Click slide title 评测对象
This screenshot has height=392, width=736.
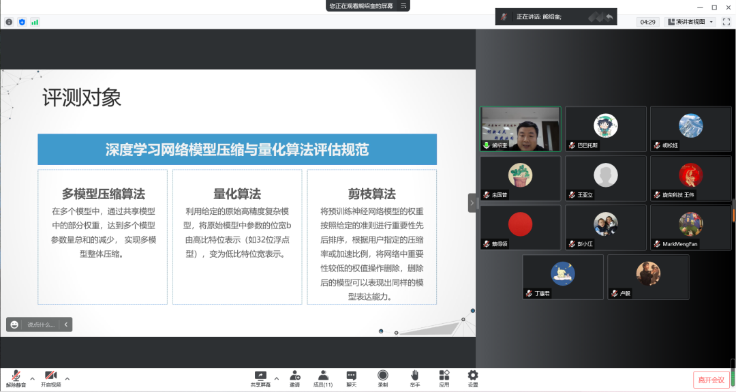tap(82, 97)
